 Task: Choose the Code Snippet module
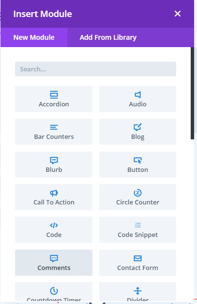pyautogui.click(x=137, y=230)
